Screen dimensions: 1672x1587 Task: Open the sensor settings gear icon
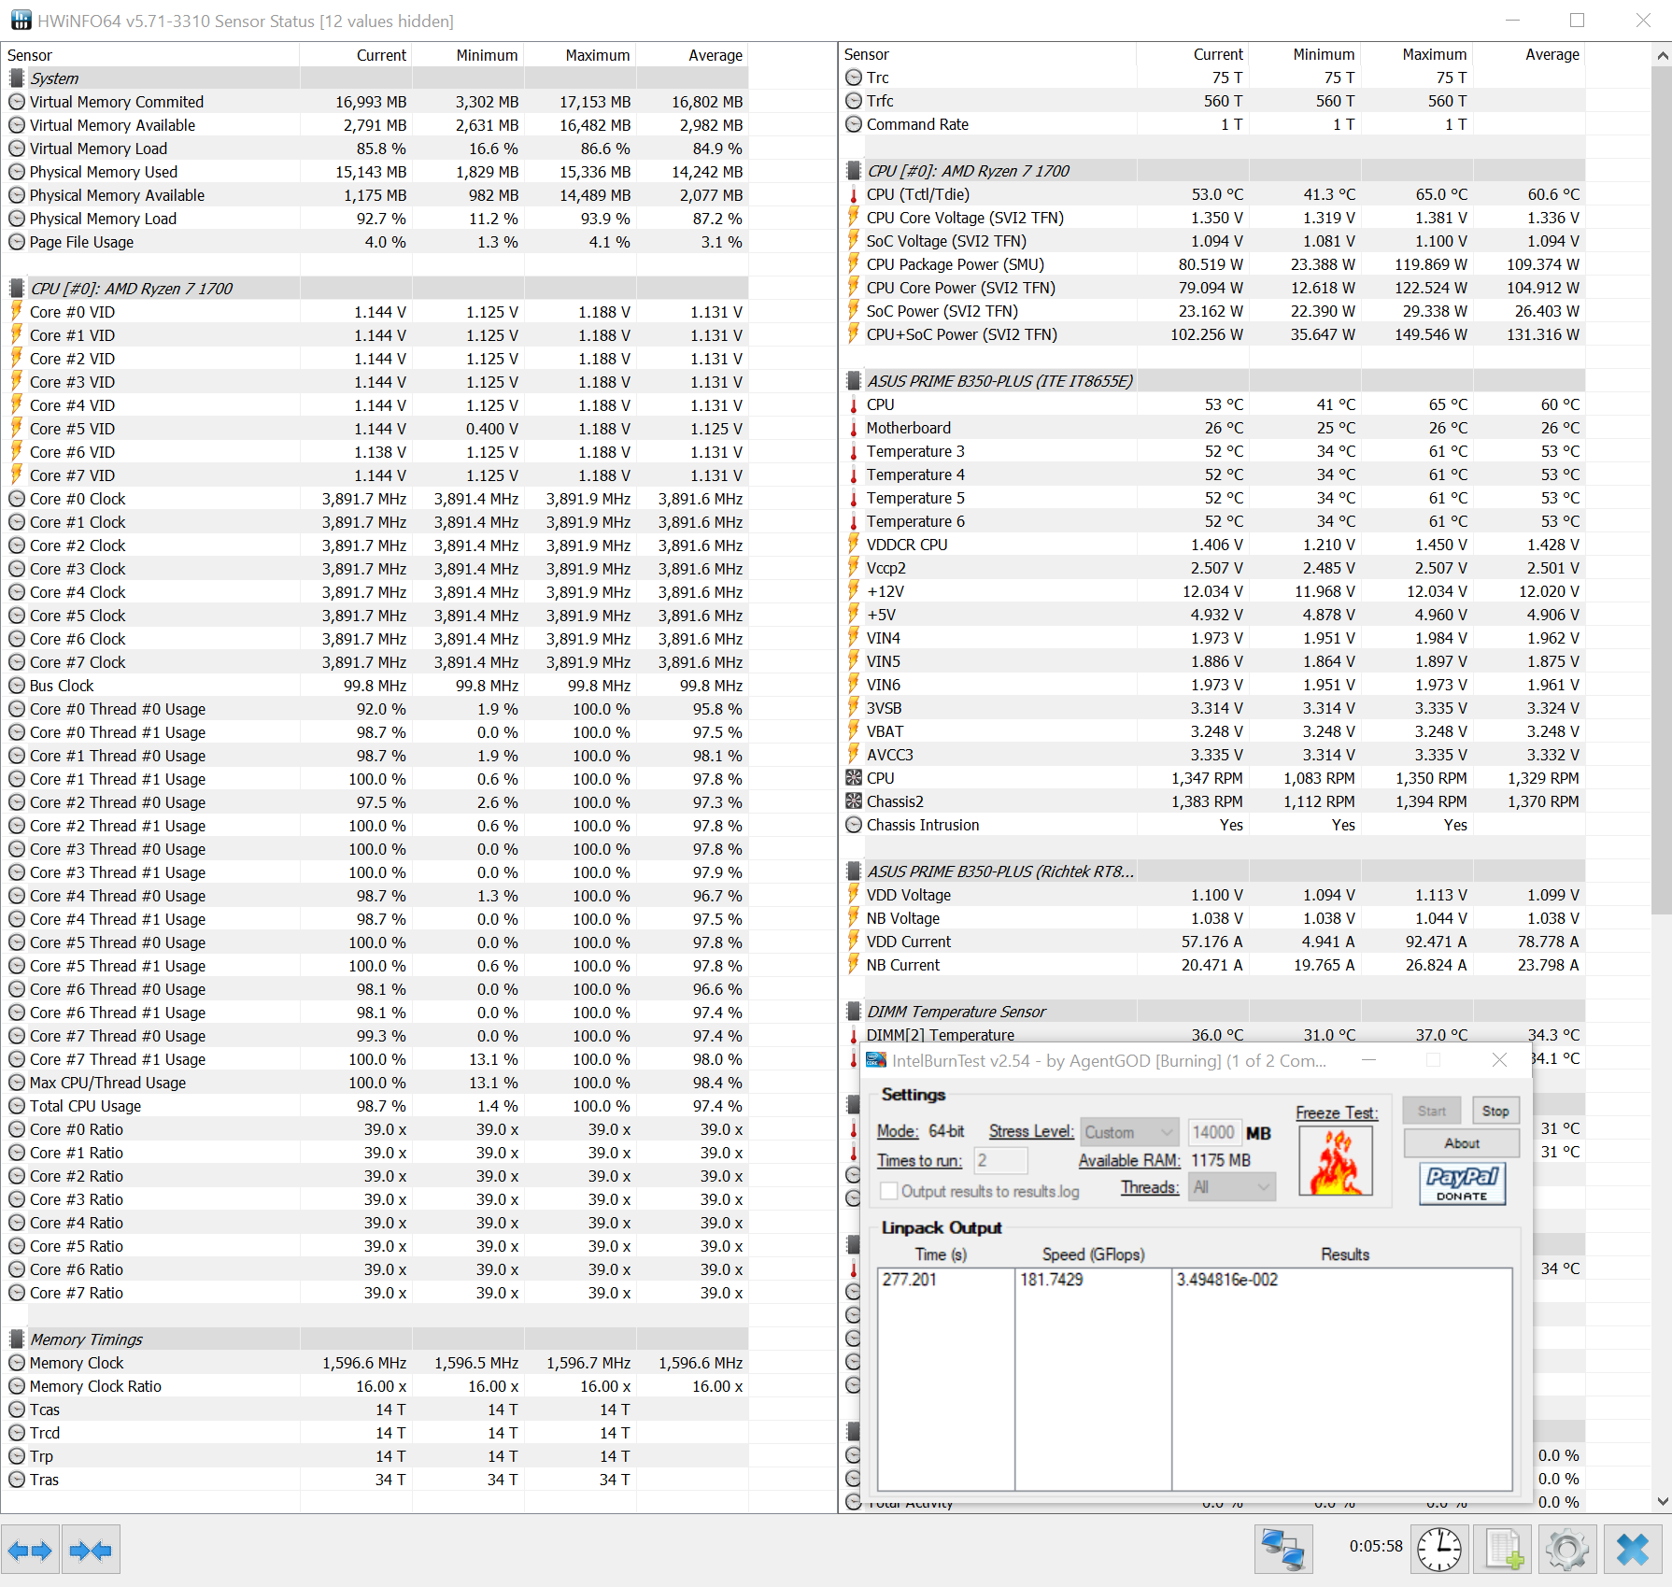[1566, 1550]
